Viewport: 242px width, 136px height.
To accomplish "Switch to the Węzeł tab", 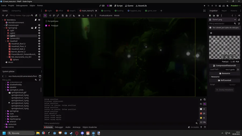I will coord(224,11).
